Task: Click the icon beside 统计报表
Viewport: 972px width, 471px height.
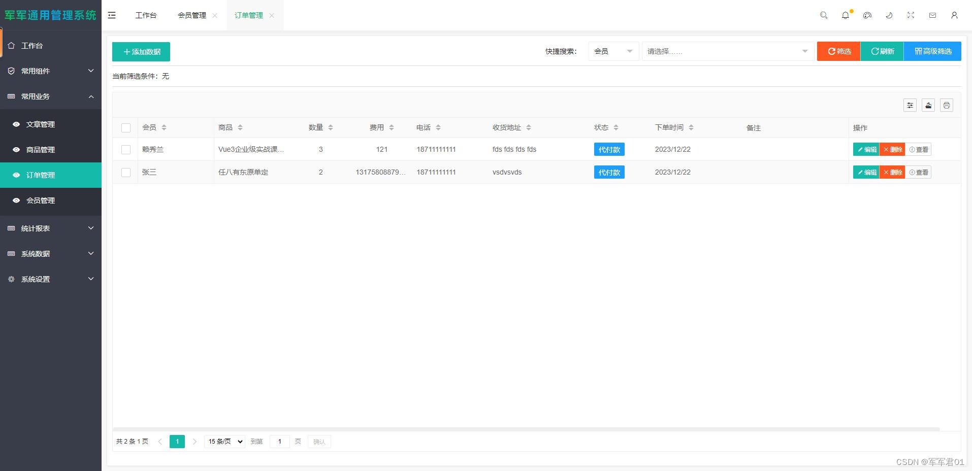Action: tap(11, 228)
